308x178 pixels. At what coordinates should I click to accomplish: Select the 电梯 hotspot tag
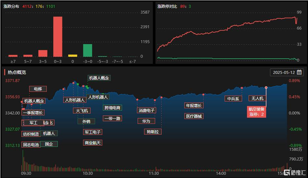point(38,89)
